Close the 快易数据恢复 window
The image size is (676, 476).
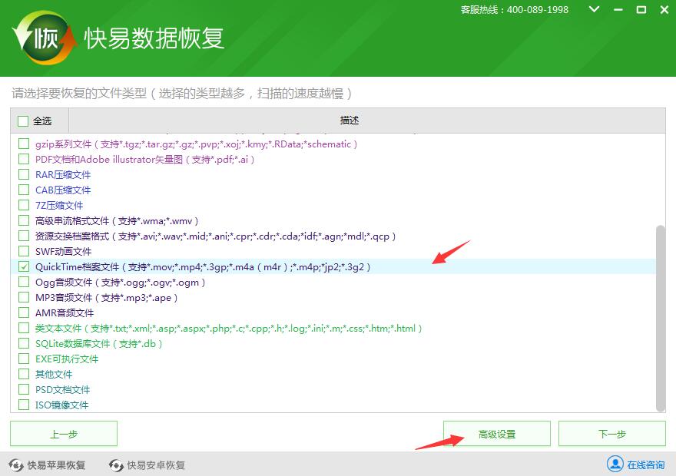coord(664,9)
